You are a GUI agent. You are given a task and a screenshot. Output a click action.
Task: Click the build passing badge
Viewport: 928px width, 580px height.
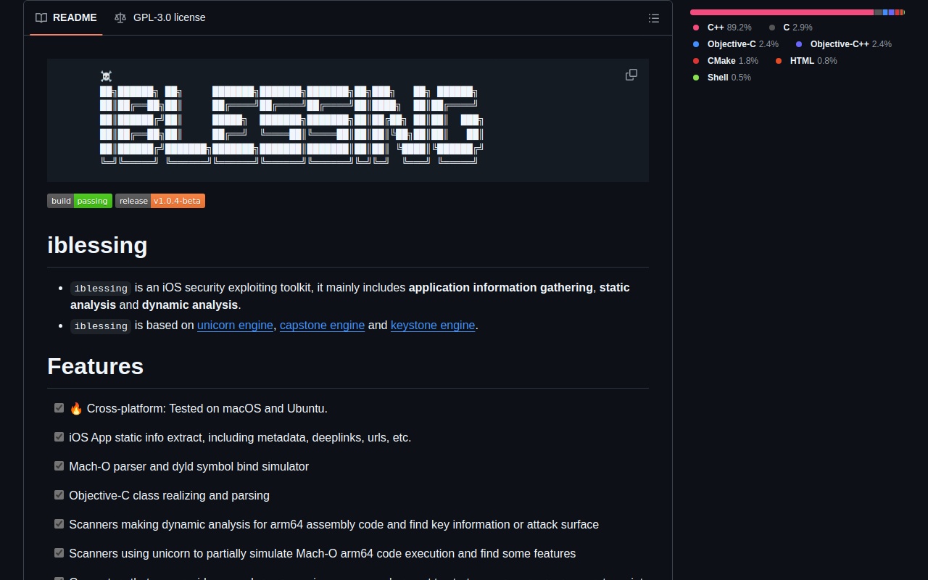point(80,201)
